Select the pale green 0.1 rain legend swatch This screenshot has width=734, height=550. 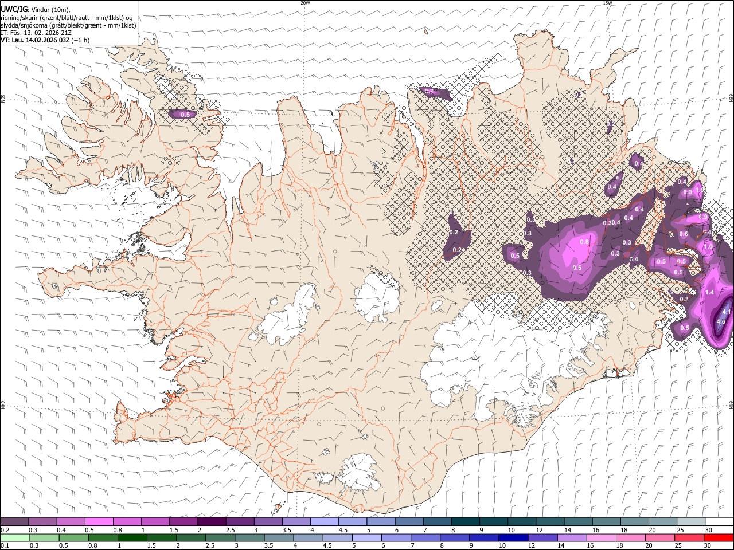[15, 537]
